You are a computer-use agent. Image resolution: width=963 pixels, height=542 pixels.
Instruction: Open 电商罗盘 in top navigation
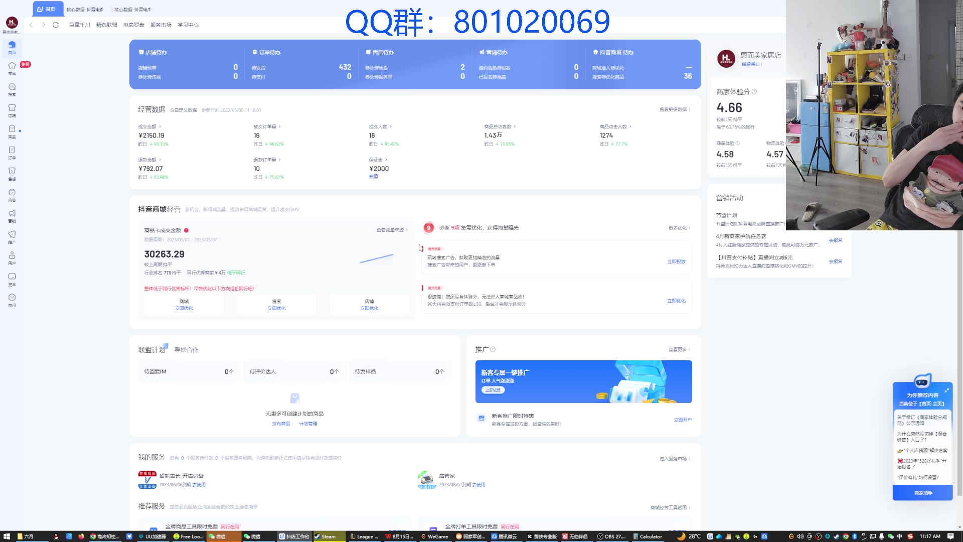click(x=133, y=25)
